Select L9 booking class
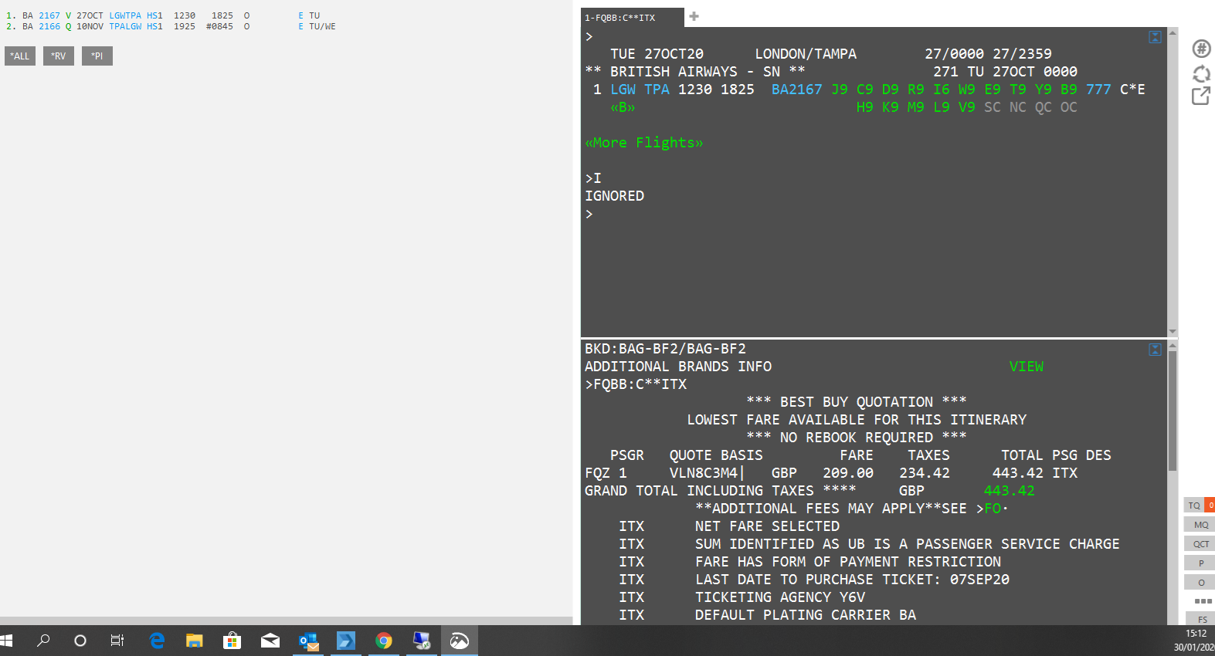 coord(942,107)
